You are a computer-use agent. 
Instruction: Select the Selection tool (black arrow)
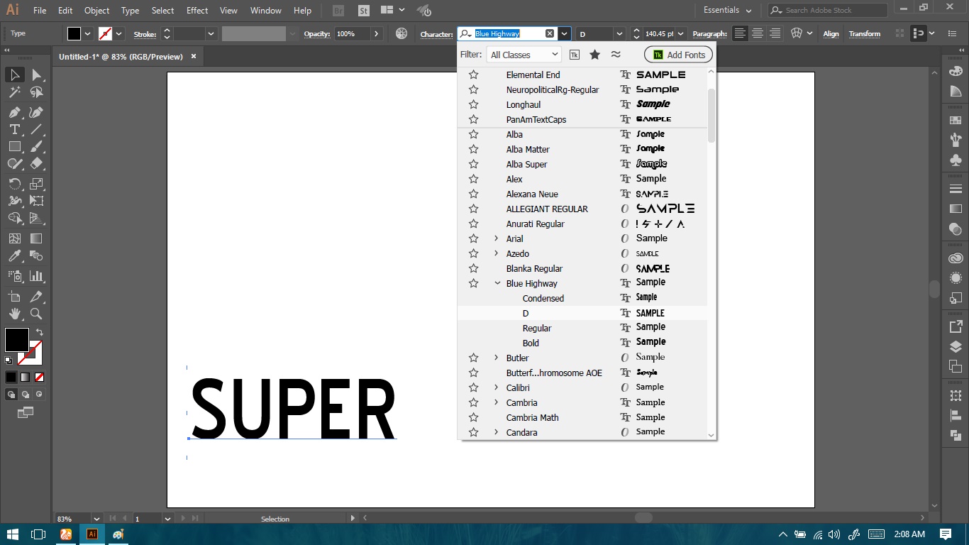point(14,75)
